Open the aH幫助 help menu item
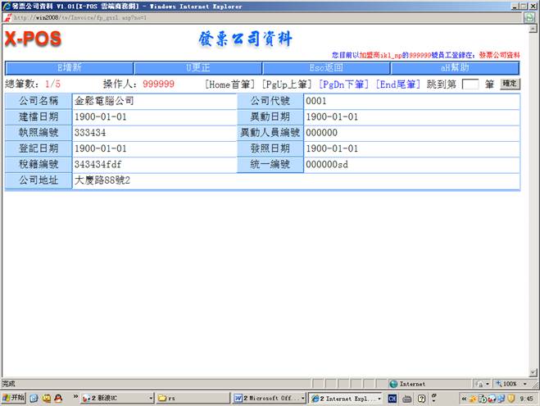This screenshot has height=406, width=540. click(x=456, y=68)
